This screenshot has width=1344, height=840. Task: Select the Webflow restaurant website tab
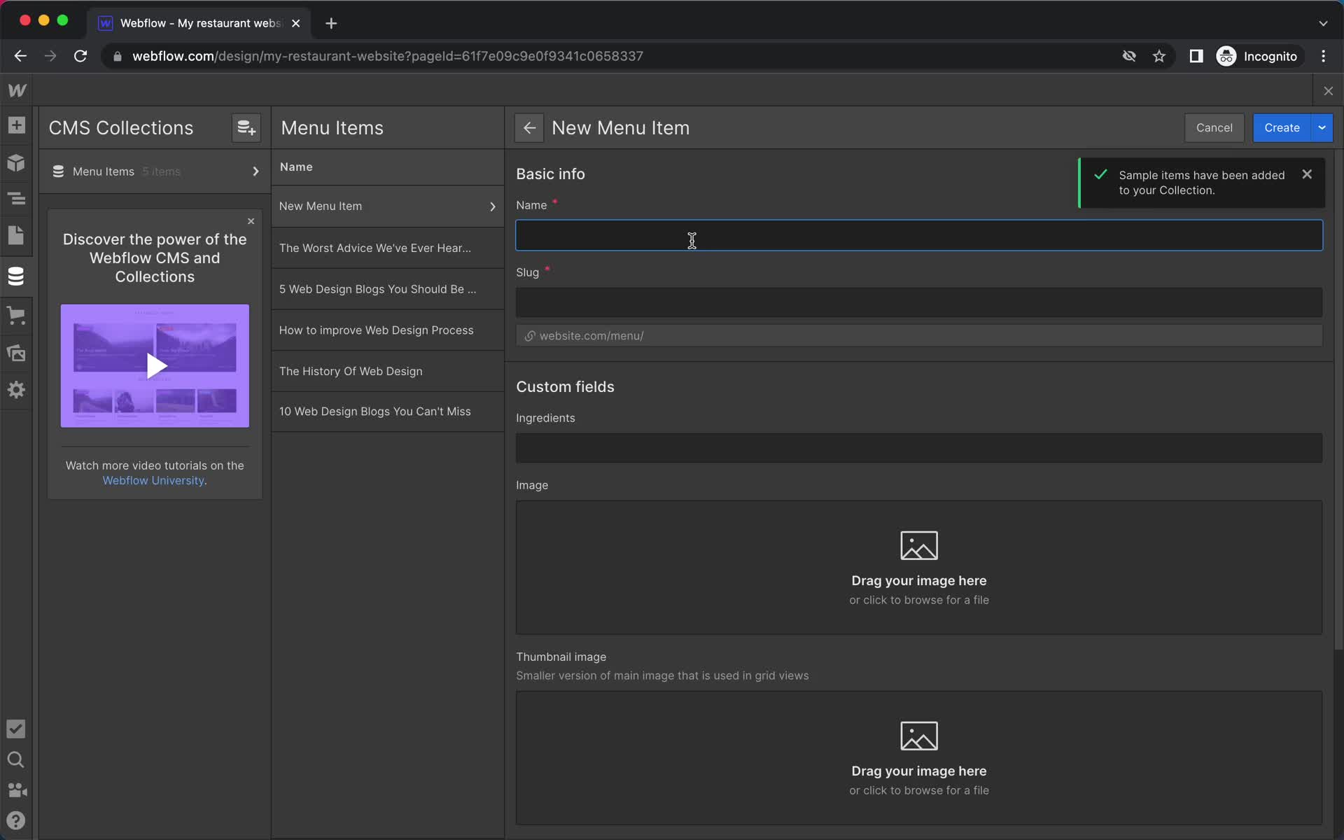pos(199,23)
